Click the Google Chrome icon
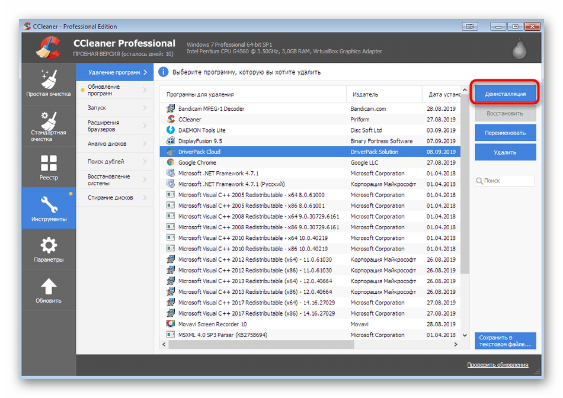This screenshot has width=563, height=398. 171,162
